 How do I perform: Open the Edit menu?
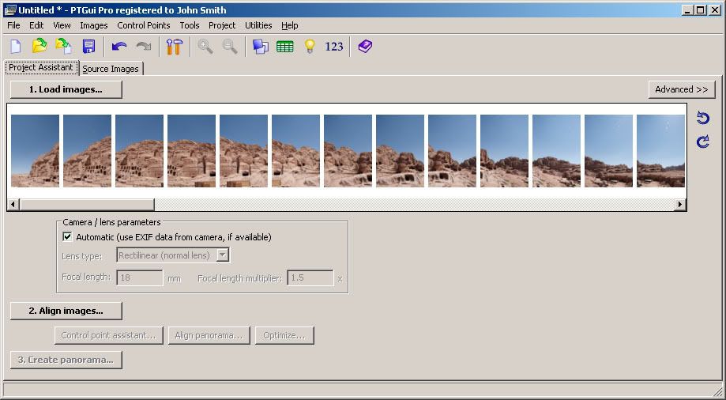point(36,25)
